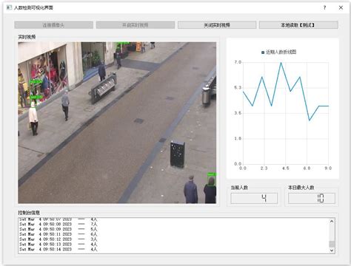351x266 pixels.
Task: Open the question mark help button in title bar
Action: point(324,7)
